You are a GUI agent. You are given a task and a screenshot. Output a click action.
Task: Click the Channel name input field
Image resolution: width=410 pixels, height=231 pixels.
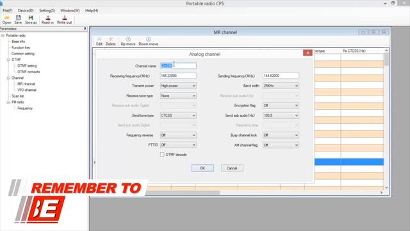(178, 65)
